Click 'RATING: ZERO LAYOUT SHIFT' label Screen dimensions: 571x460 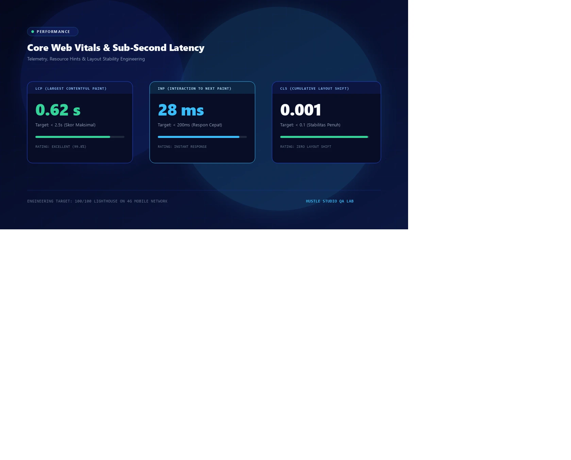306,147
